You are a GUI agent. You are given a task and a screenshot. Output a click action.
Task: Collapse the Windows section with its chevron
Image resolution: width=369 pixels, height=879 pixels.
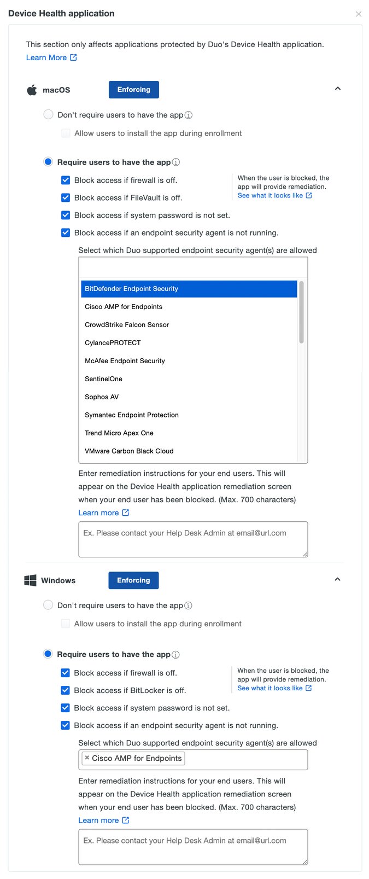pyautogui.click(x=338, y=579)
